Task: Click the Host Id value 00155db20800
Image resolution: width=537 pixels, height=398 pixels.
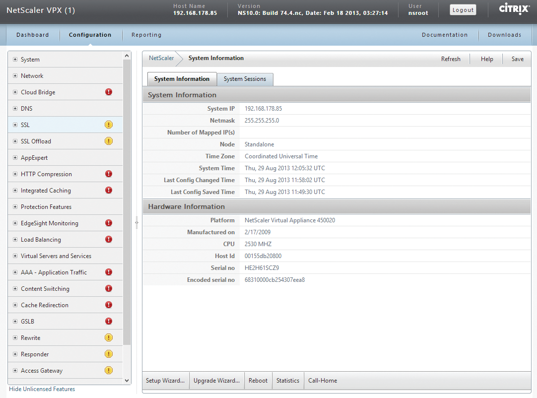Action: pos(263,256)
